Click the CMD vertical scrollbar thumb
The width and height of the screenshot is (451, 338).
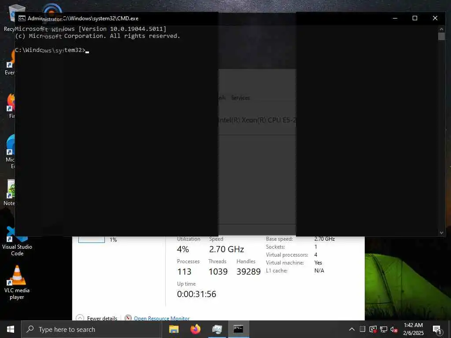441,36
